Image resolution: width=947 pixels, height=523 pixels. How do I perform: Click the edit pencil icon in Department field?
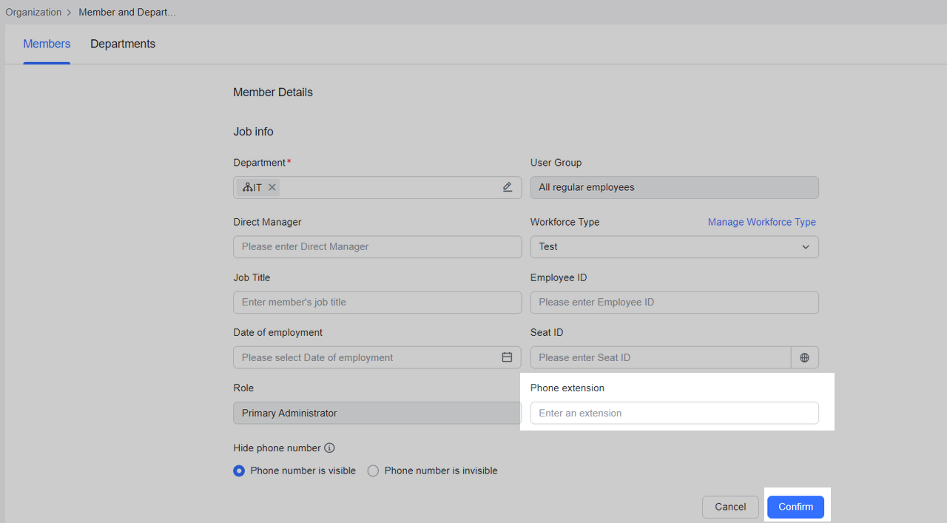508,187
